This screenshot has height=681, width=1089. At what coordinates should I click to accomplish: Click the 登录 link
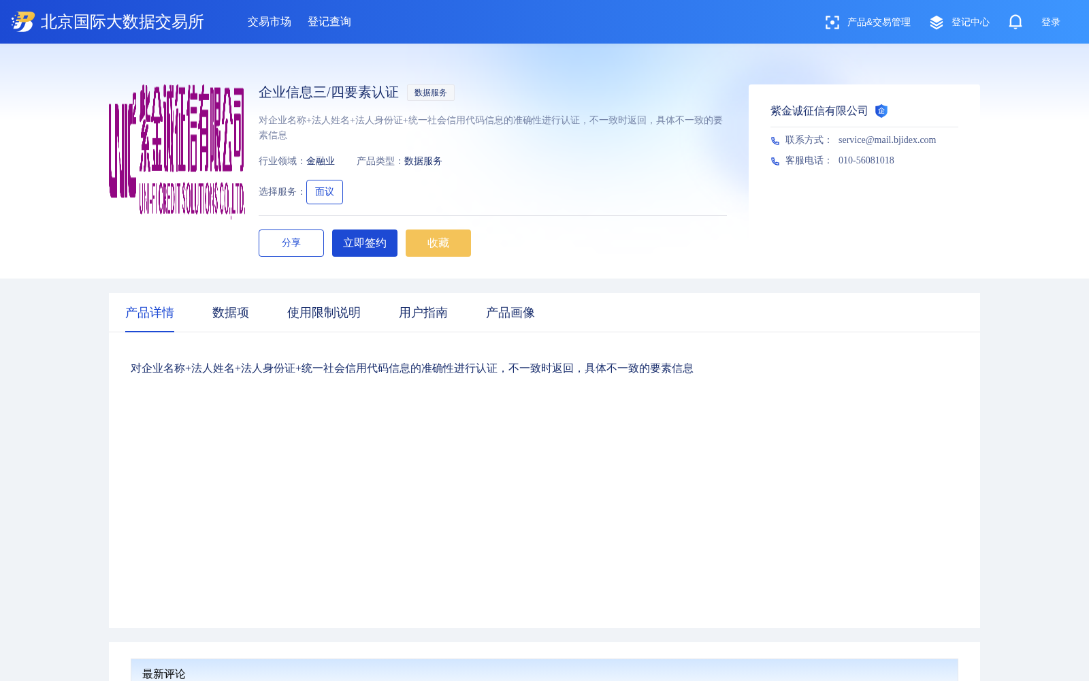[x=1051, y=22]
